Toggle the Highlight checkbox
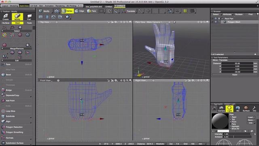This screenshot has width=259, height=146. click(x=230, y=126)
